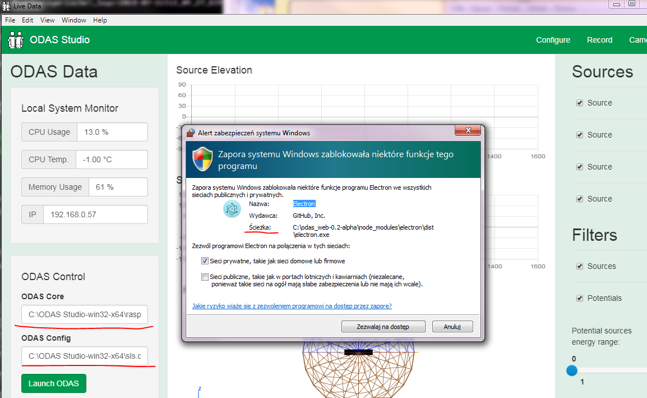Toggle the Sources filter checkbox

coord(580,266)
